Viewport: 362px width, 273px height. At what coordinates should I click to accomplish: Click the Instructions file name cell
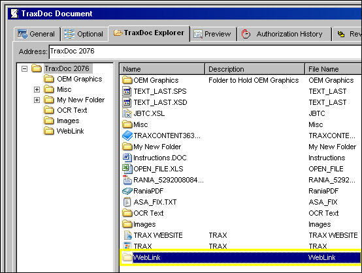click(x=327, y=158)
